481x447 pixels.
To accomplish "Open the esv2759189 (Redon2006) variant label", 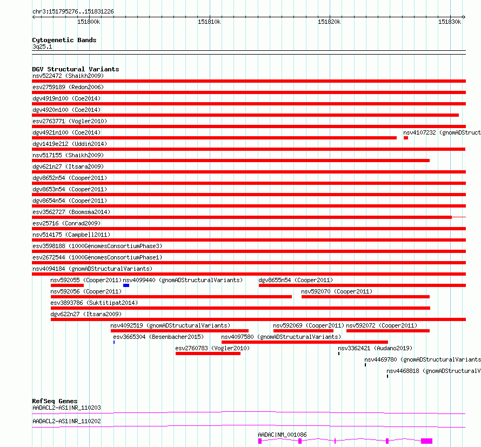I will coord(68,87).
